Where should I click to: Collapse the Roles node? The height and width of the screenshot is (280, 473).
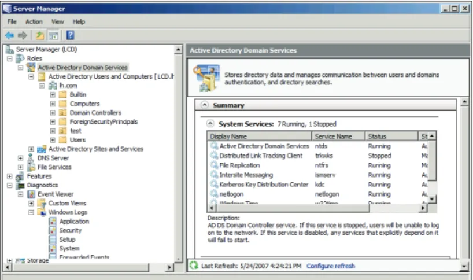[10, 58]
